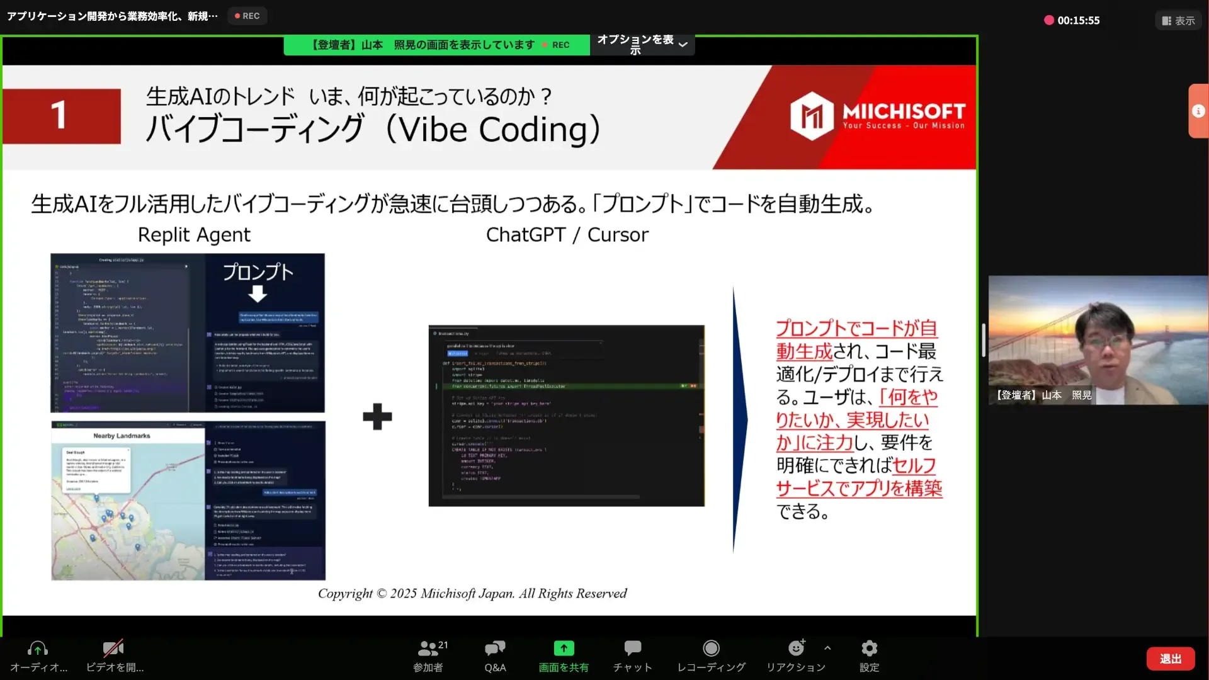This screenshot has height=680, width=1209.
Task: Click the orange info side tab
Action: pos(1198,111)
